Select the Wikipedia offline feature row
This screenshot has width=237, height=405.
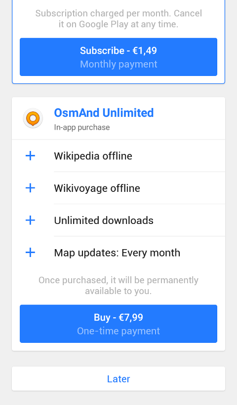tap(118, 156)
